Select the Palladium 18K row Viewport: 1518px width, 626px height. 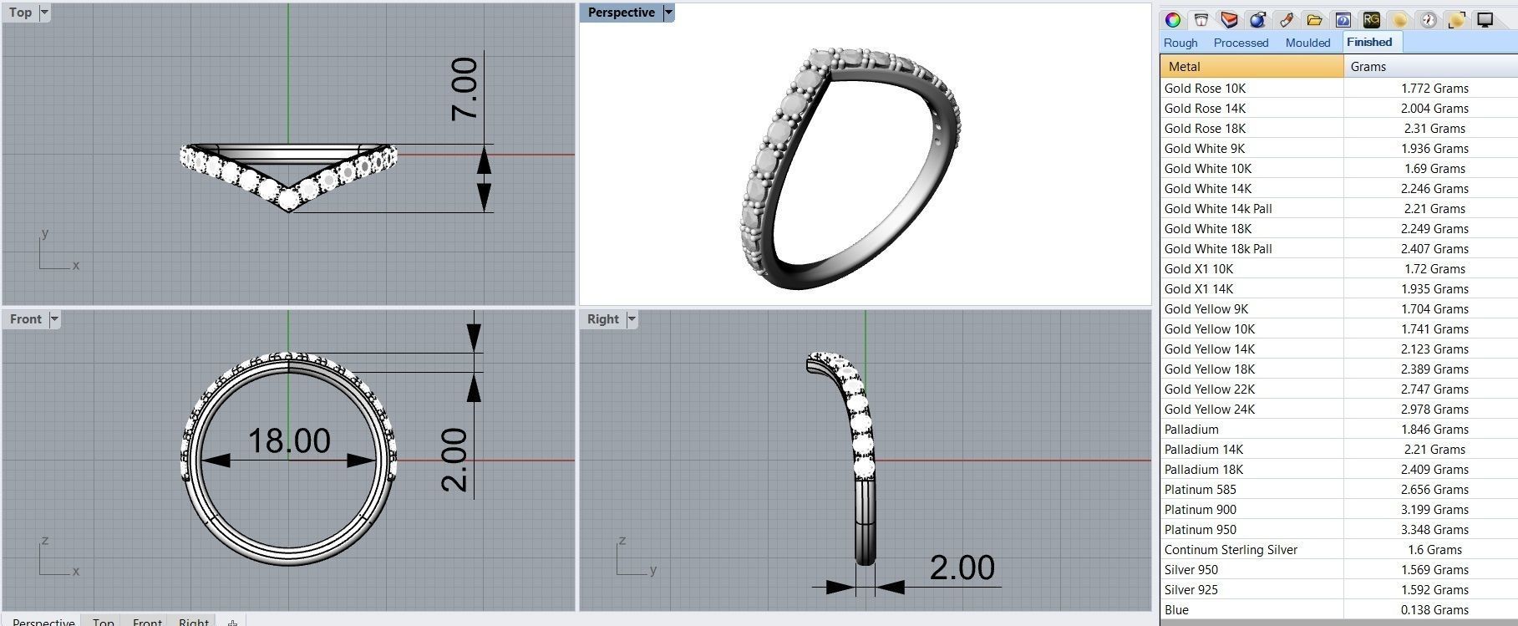(x=1338, y=469)
